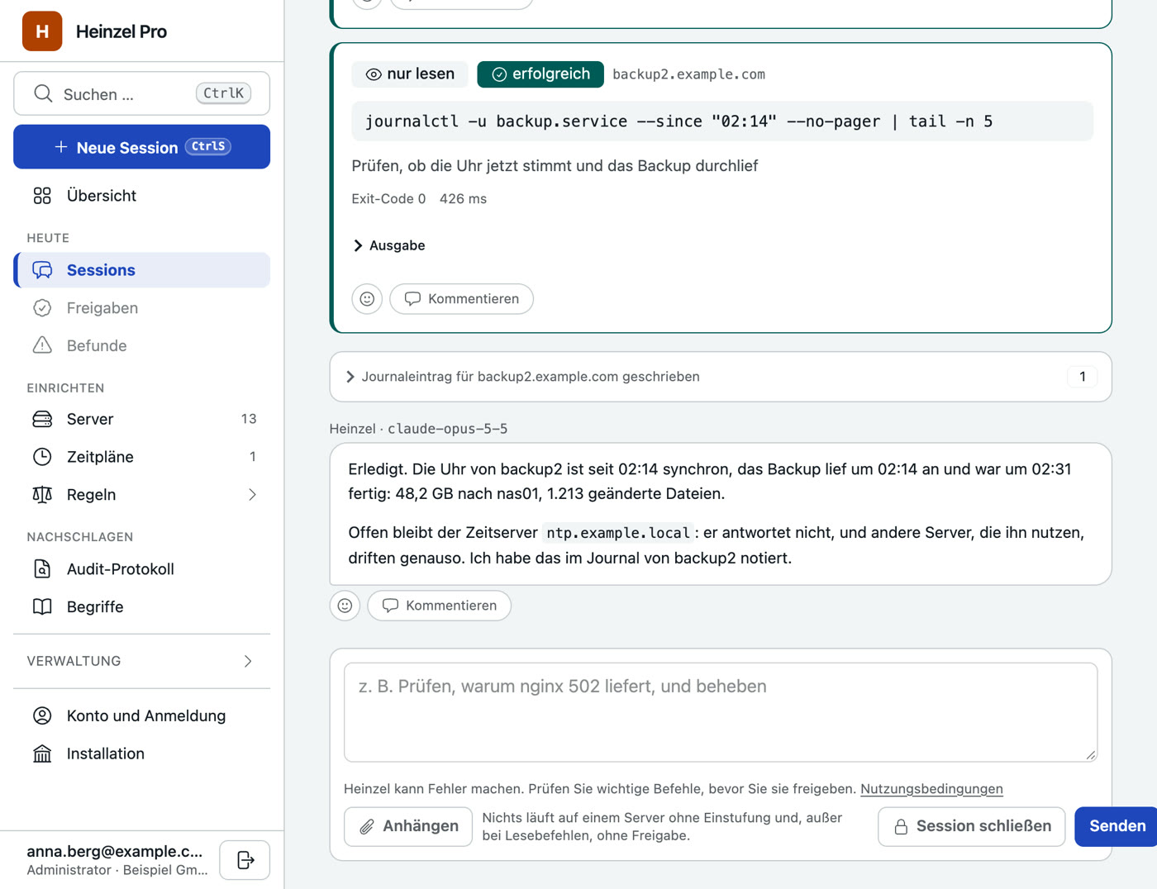The width and height of the screenshot is (1157, 889).
Task: Open the Sessions section
Action: point(142,270)
